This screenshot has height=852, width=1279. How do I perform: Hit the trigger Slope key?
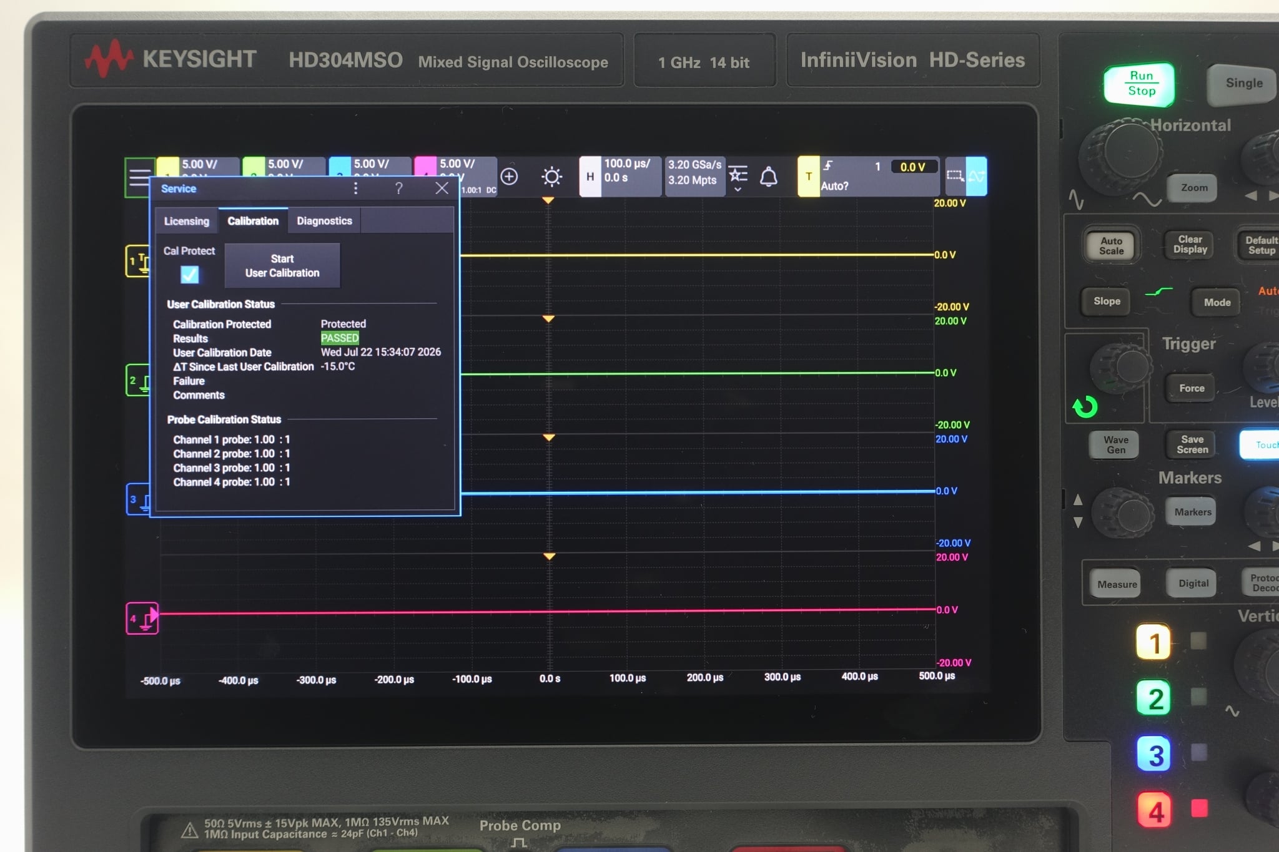coord(1107,301)
